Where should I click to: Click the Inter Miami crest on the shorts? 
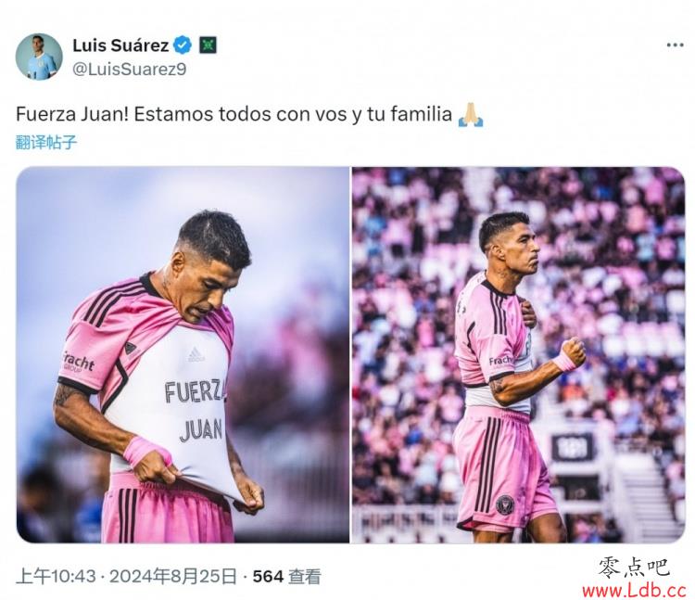click(x=505, y=504)
